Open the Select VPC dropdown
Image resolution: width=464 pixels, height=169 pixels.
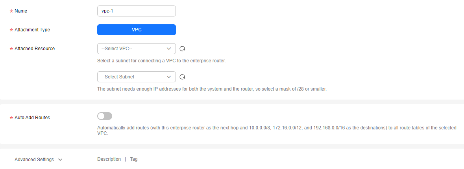pos(137,49)
